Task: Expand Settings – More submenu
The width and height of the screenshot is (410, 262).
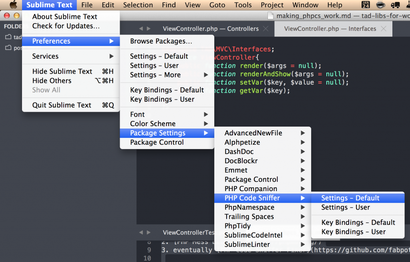Action: pos(167,75)
